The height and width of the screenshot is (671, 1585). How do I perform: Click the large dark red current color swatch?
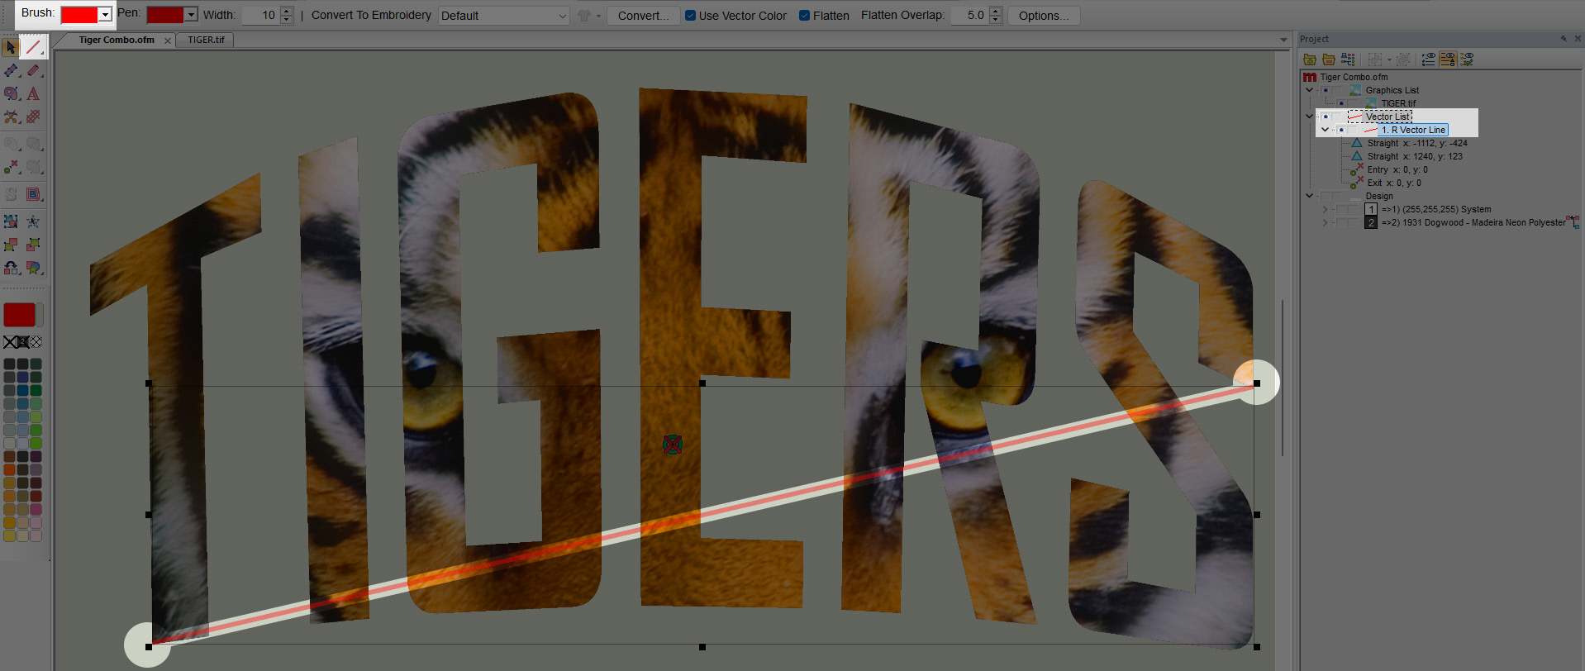click(19, 315)
